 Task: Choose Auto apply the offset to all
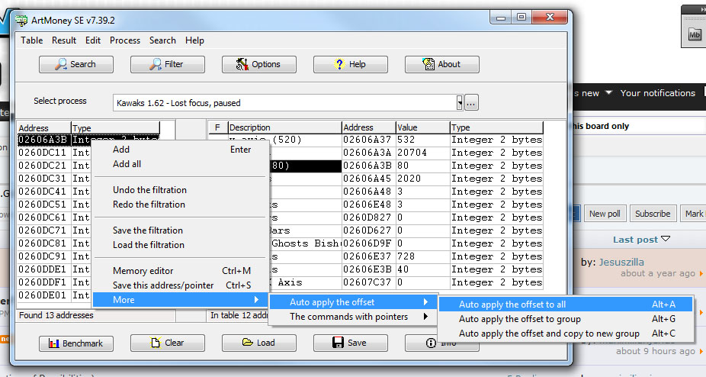(x=566, y=304)
